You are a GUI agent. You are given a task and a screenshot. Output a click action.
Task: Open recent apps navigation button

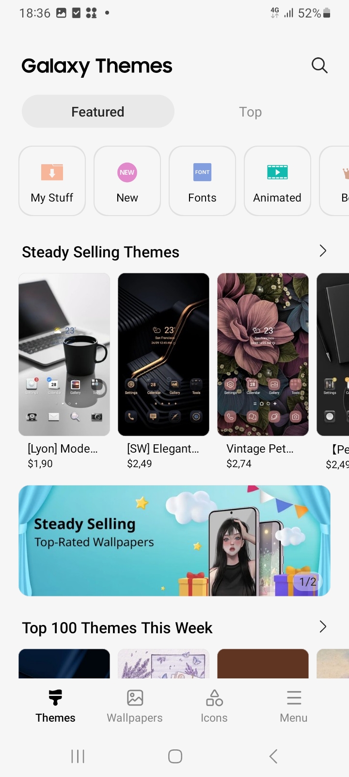coord(78,756)
